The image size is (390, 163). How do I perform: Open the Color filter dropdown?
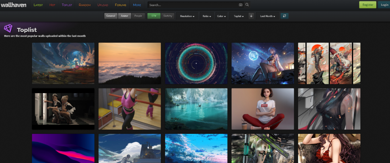coord(221,16)
